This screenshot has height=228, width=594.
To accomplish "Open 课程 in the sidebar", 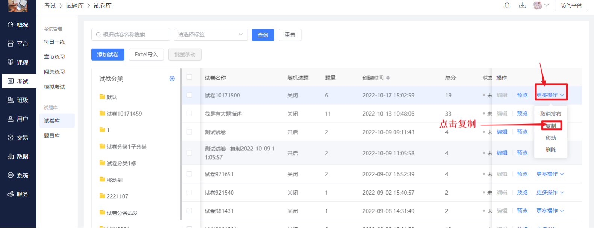I will pos(18,62).
